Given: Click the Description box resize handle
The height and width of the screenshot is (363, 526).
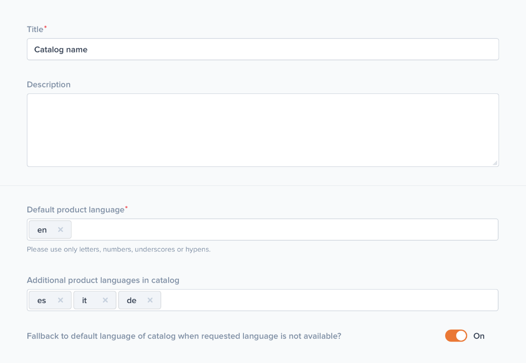Looking at the screenshot, I should [495, 163].
